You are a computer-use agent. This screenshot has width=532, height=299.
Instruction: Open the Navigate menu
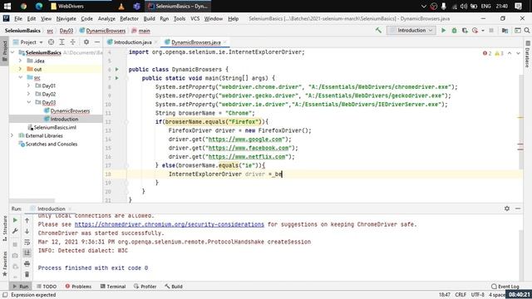[x=66, y=18]
